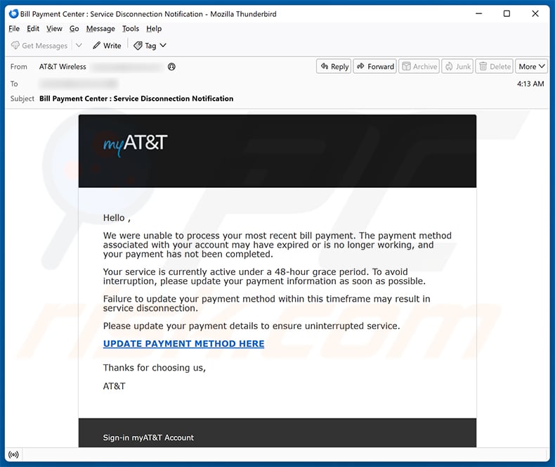The width and height of the screenshot is (555, 467).
Task: Click the tag icon on Tag button
Action: tap(138, 46)
